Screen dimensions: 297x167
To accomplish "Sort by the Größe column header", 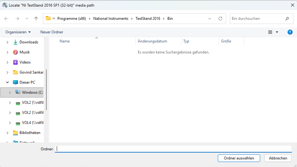I will point(226,41).
